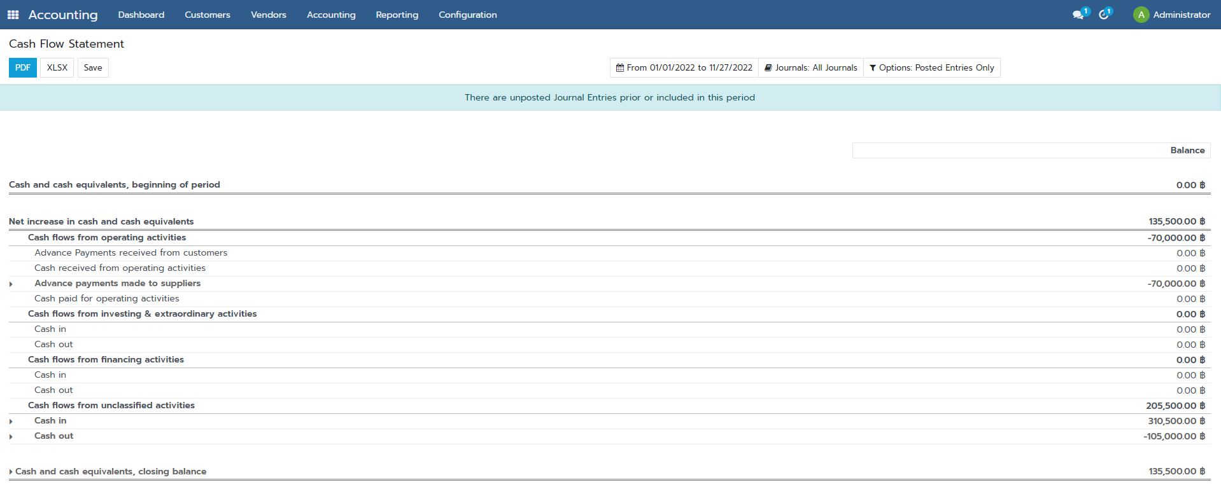Click the Cash Flow Statement title
The image size is (1221, 489).
click(x=66, y=44)
